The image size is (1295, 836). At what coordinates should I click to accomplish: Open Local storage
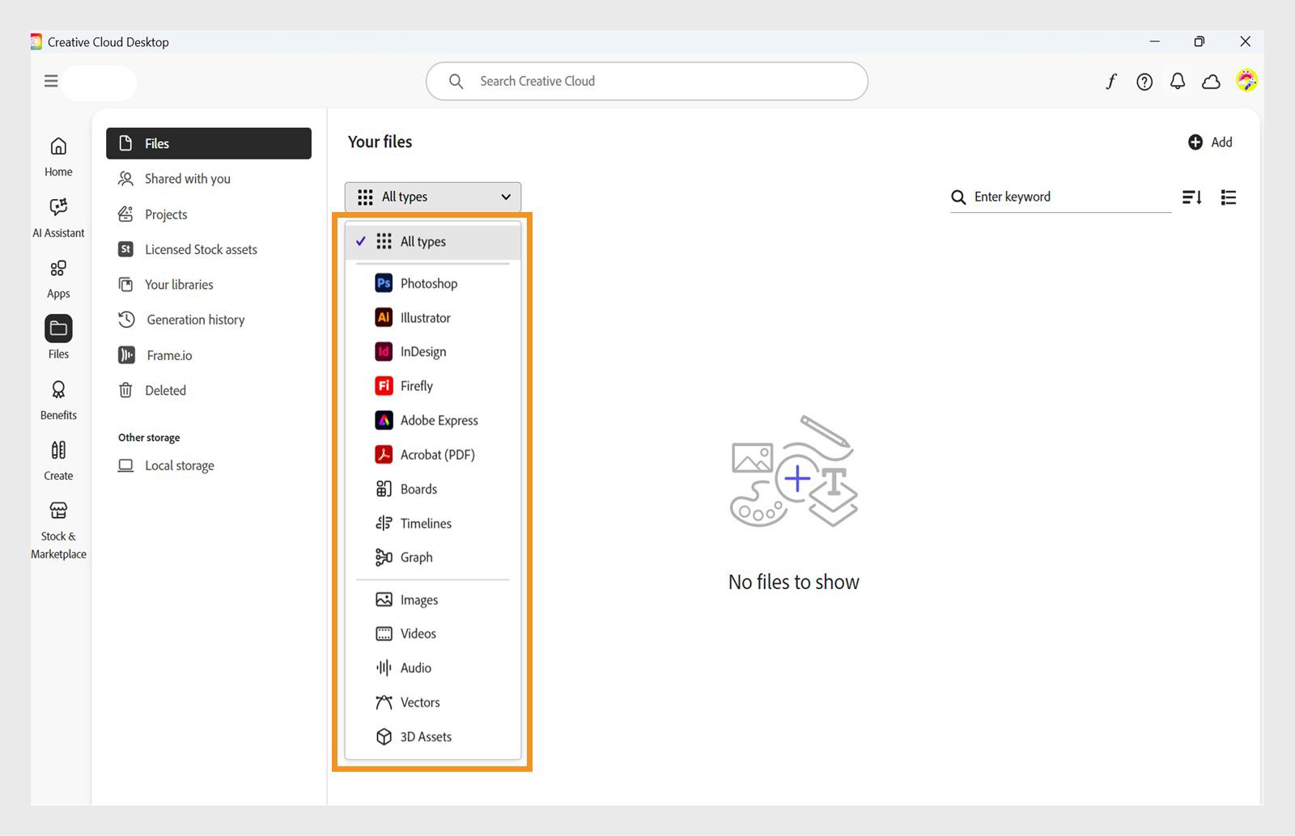pos(209,465)
